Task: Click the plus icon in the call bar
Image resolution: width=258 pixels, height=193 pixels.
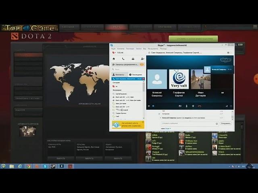Action: click(193, 106)
